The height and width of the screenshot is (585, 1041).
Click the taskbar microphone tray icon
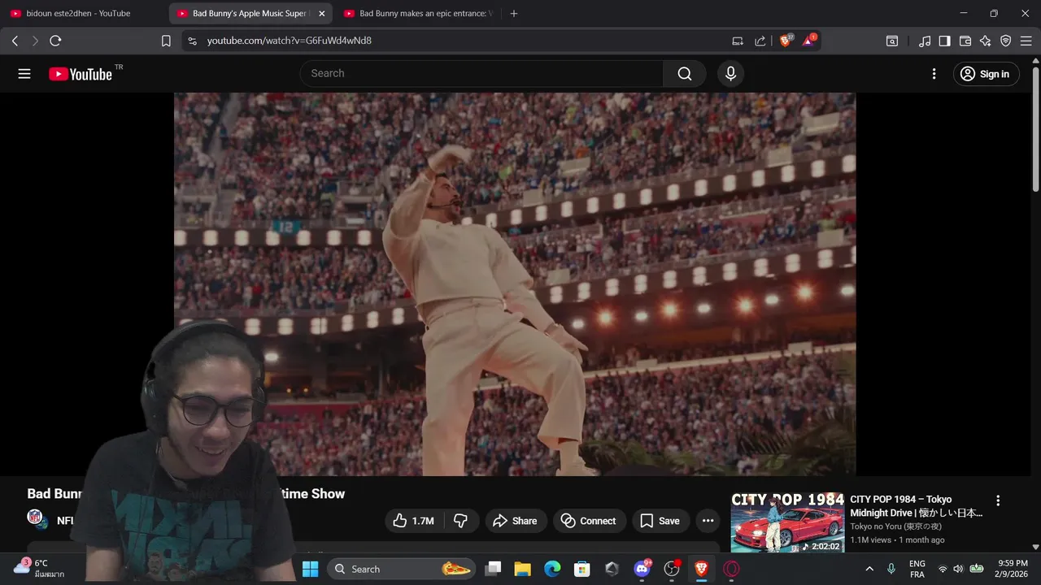coord(891,569)
